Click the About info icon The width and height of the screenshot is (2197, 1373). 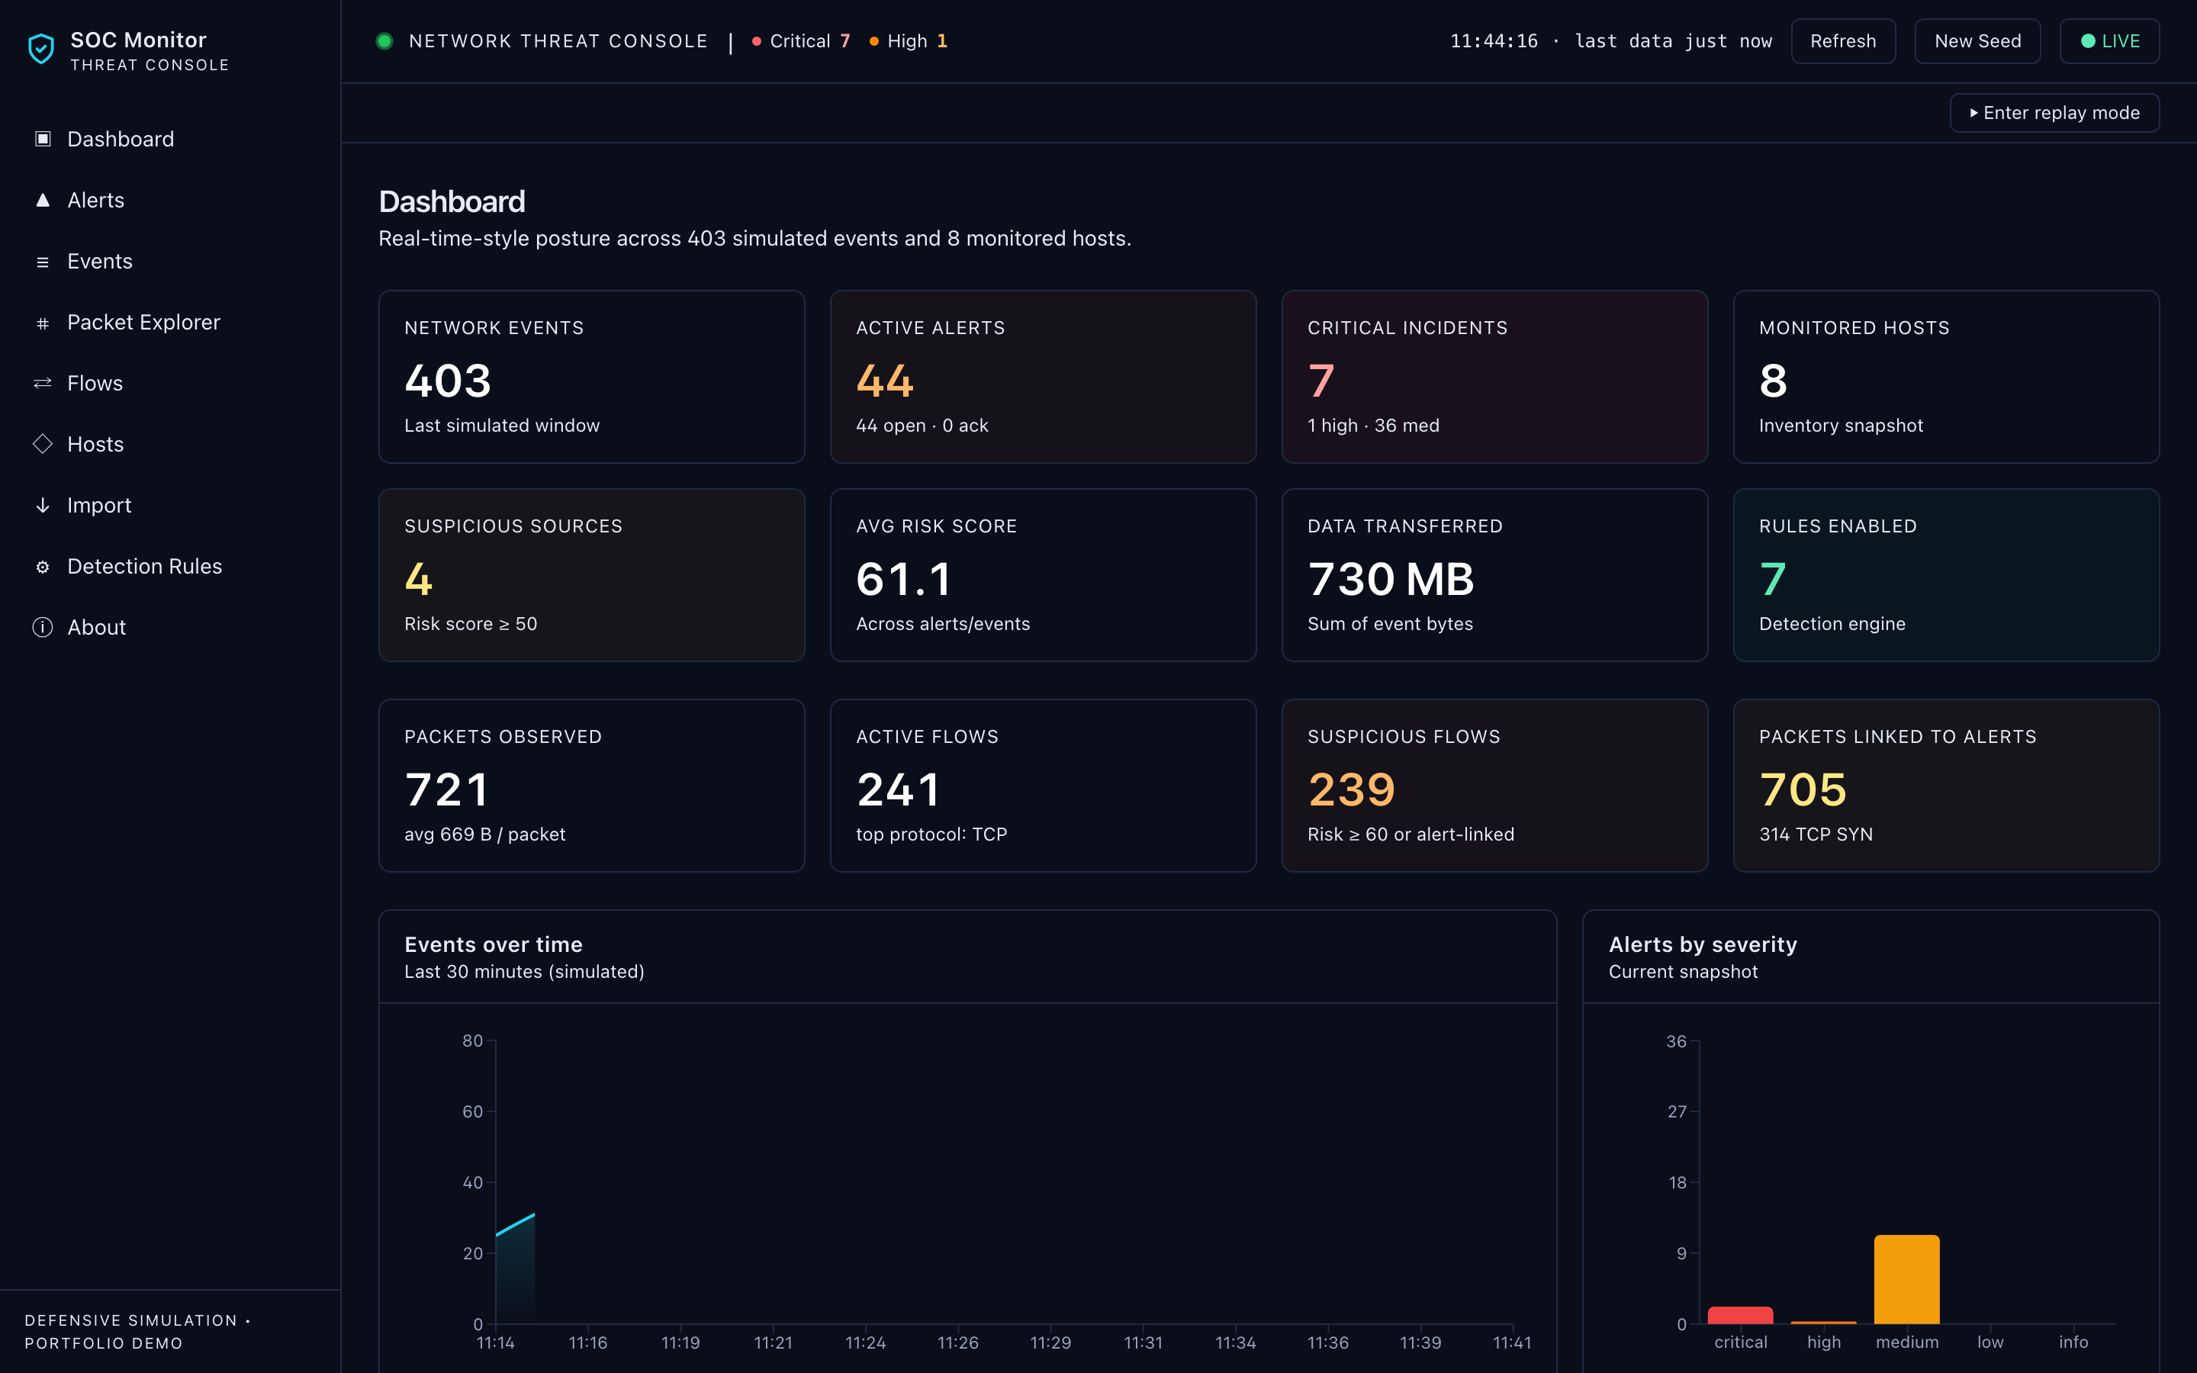tap(43, 628)
